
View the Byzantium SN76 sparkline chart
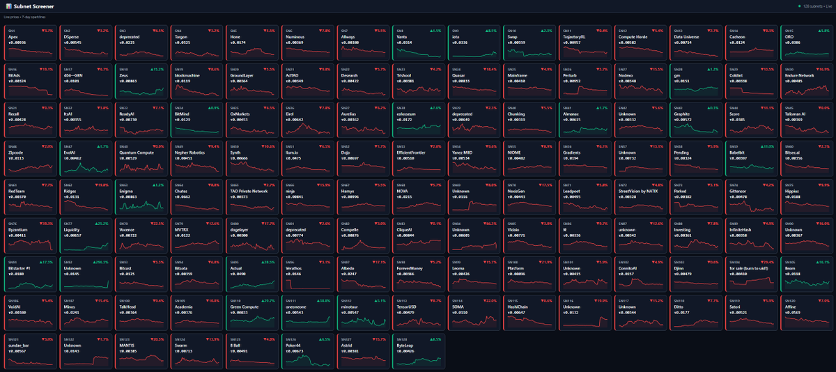(30, 247)
